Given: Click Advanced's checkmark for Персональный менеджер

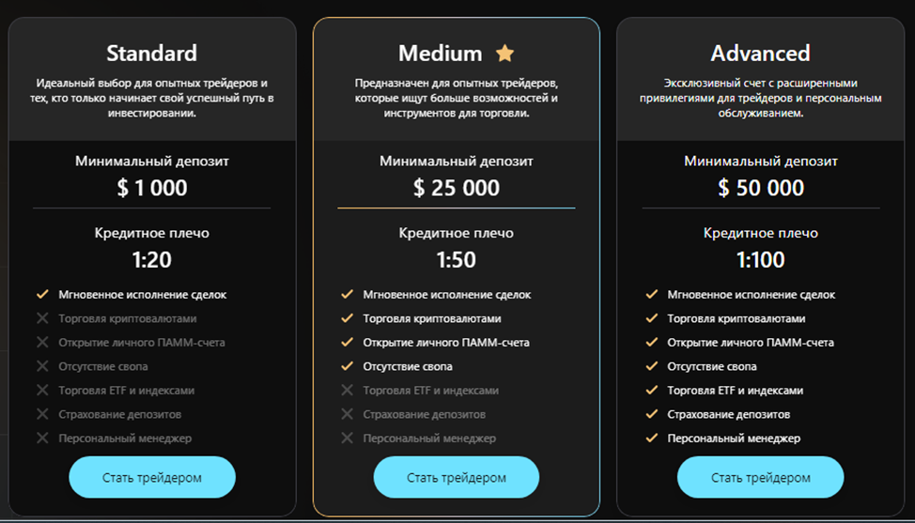Looking at the screenshot, I should [x=651, y=438].
